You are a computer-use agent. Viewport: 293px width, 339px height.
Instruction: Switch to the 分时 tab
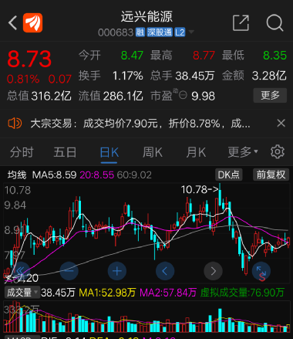coord(22,152)
